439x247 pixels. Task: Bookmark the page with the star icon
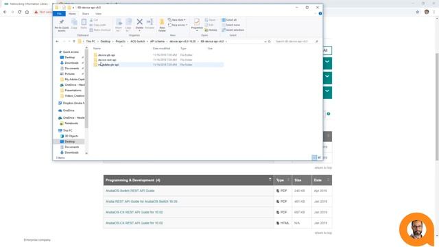[x=418, y=12]
